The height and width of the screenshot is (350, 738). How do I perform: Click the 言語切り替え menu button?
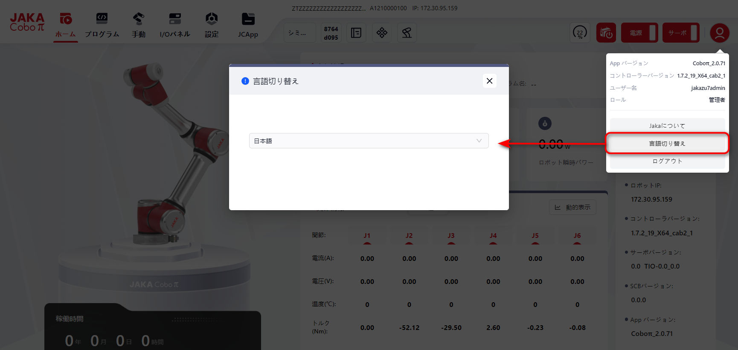(x=667, y=144)
